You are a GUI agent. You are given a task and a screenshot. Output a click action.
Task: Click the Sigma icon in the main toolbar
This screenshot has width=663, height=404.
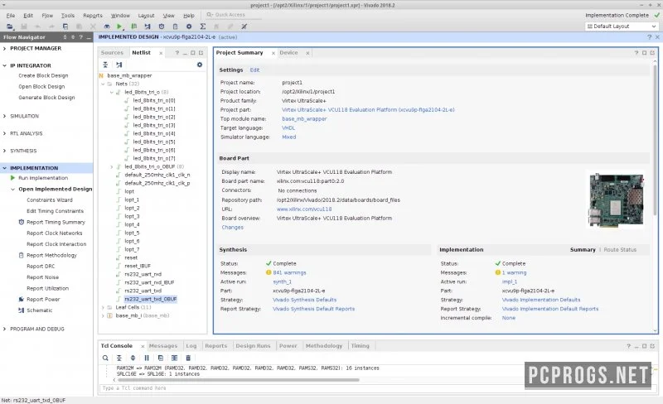pyautogui.click(x=202, y=26)
